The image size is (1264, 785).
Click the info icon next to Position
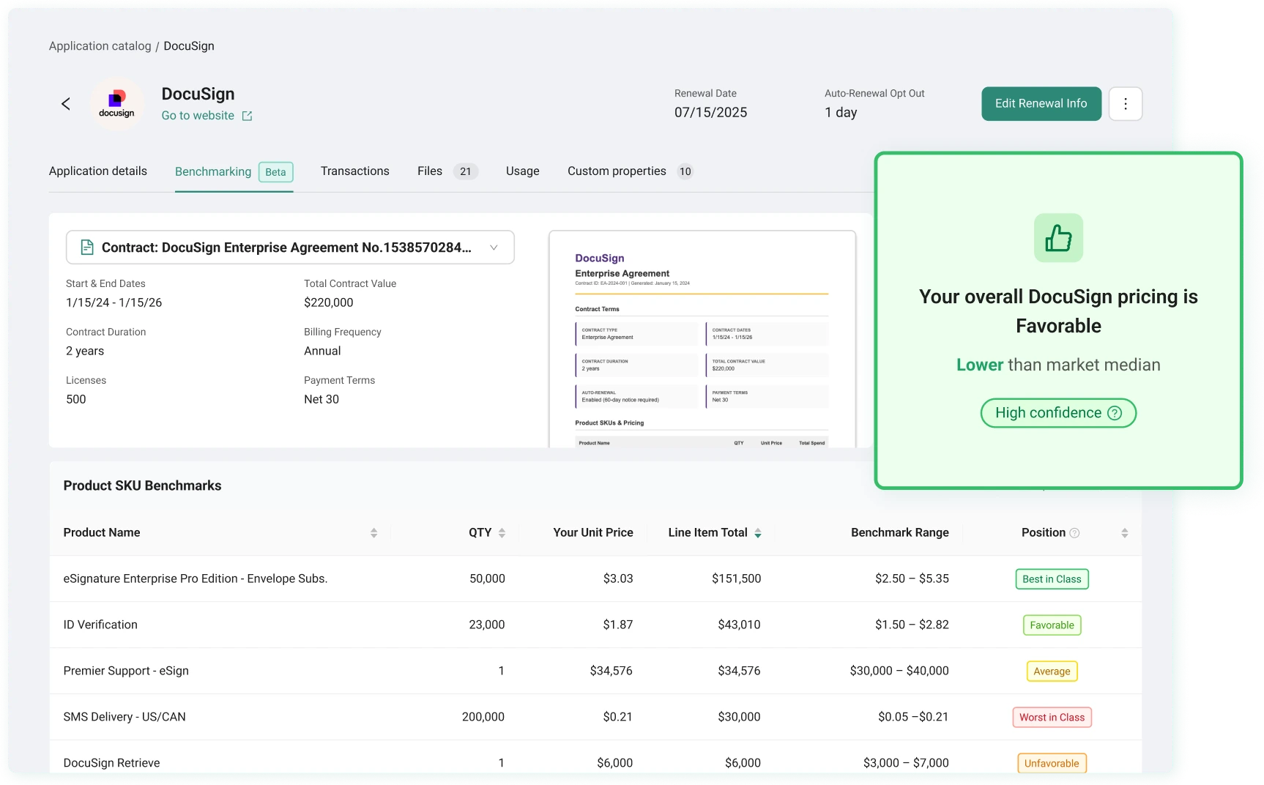[x=1074, y=533]
